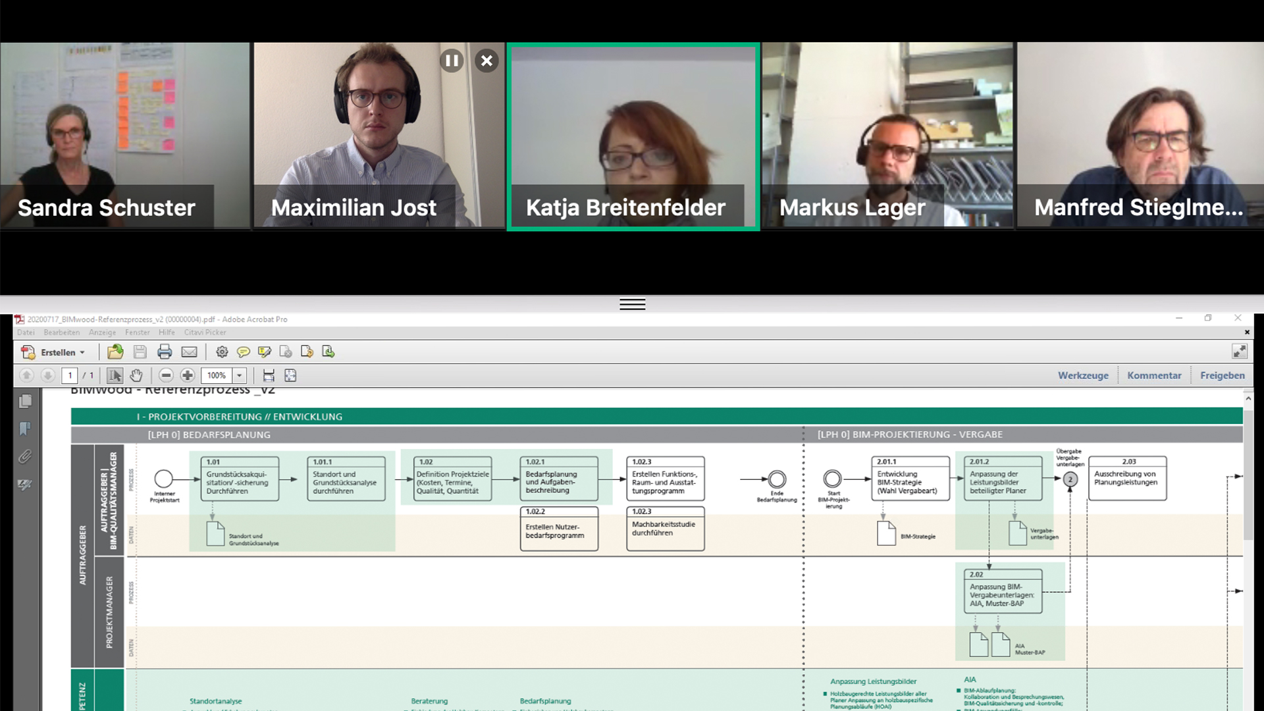This screenshot has height=711, width=1264.
Task: Open the Kommentar pane
Action: (1154, 375)
